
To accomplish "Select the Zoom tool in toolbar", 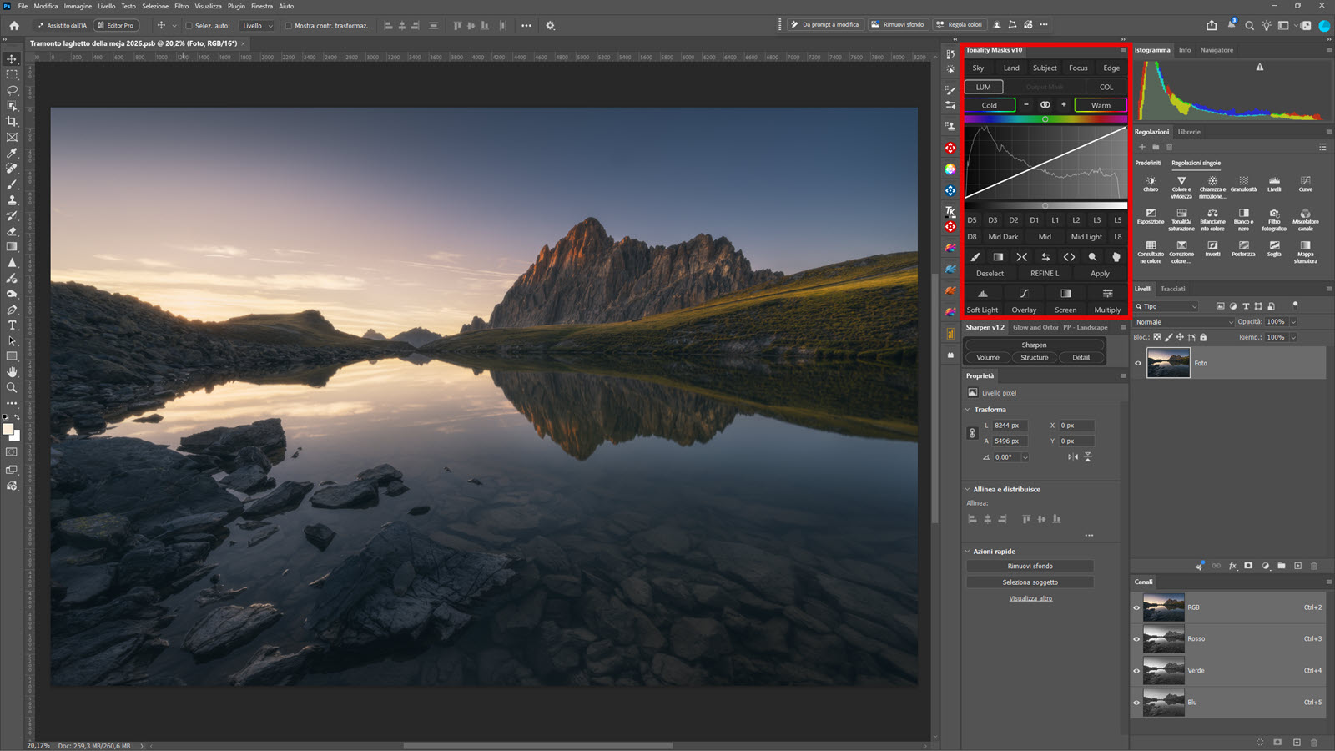I will coord(12,388).
